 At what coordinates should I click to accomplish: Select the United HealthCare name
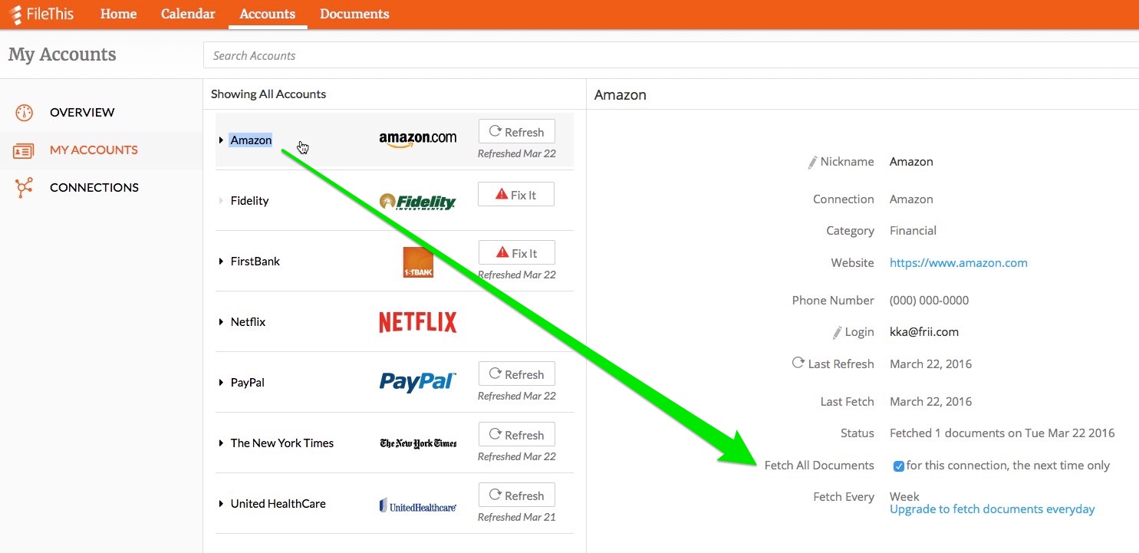(278, 504)
